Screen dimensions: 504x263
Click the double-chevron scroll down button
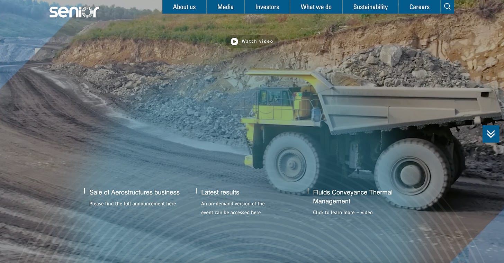pyautogui.click(x=491, y=134)
